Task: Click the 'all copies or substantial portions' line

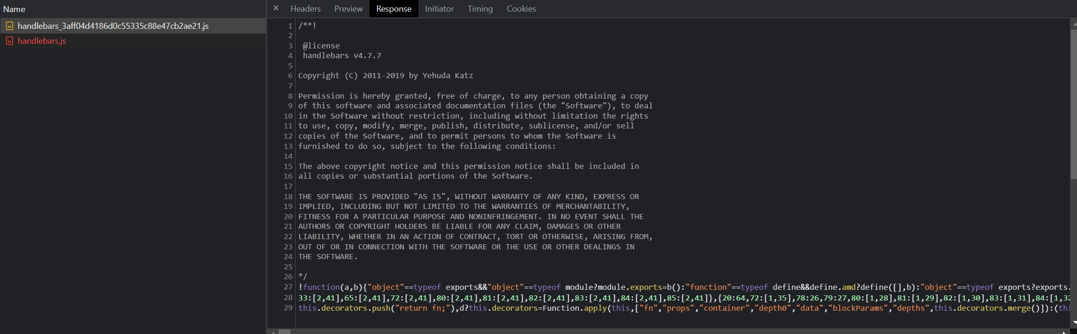Action: [x=415, y=176]
